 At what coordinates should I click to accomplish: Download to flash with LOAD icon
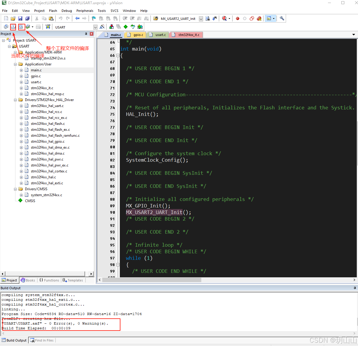pyautogui.click(x=48, y=27)
